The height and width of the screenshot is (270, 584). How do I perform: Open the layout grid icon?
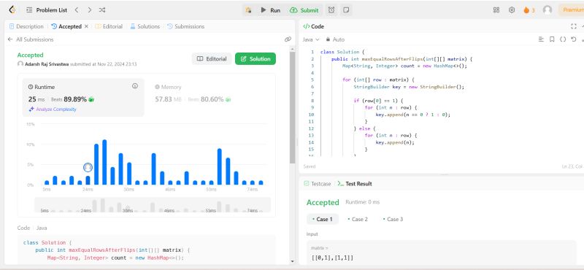(x=496, y=10)
